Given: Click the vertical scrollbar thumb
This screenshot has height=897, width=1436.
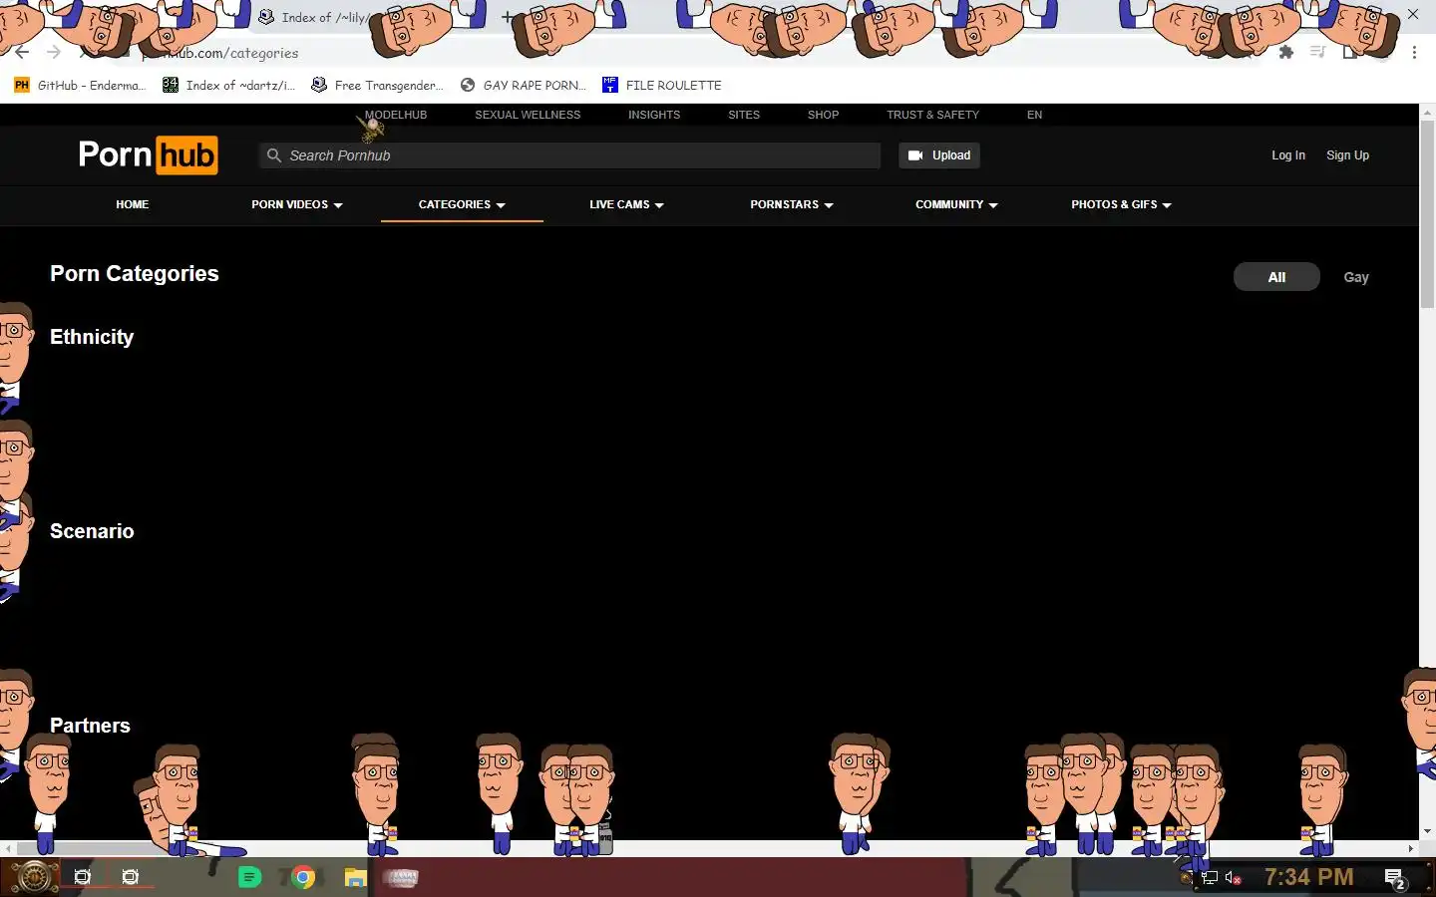Looking at the screenshot, I should [x=1427, y=214].
